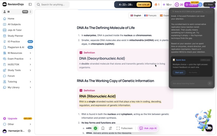Image resolution: width=217 pixels, height=136 pixels.
Task: Open Plagiarism & AI checker
Action: (x=17, y=47)
